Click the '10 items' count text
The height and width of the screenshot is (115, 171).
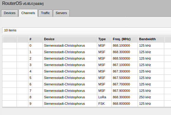(x=10, y=30)
